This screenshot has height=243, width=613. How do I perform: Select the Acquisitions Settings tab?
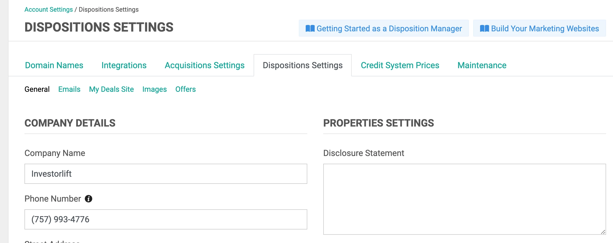[x=204, y=65]
